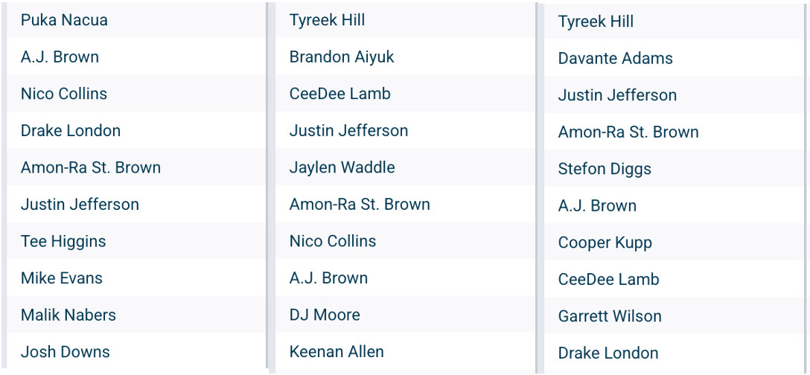The width and height of the screenshot is (810, 375).
Task: Select Josh Downs
Action: pyautogui.click(x=66, y=352)
